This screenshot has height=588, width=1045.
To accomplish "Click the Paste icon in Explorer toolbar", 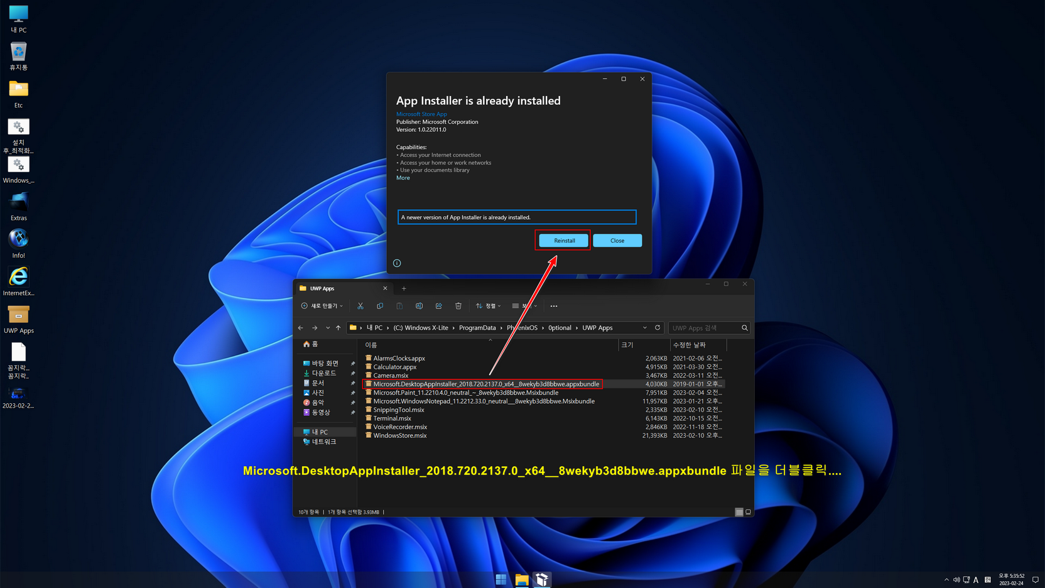I will (399, 306).
